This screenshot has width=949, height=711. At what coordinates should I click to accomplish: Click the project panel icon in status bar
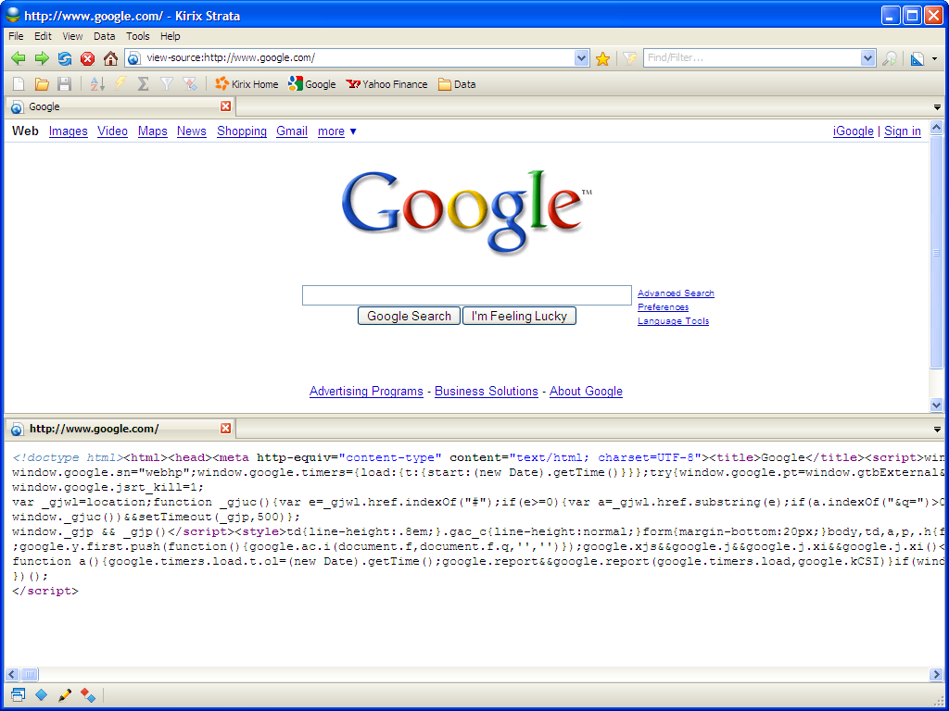click(x=19, y=695)
